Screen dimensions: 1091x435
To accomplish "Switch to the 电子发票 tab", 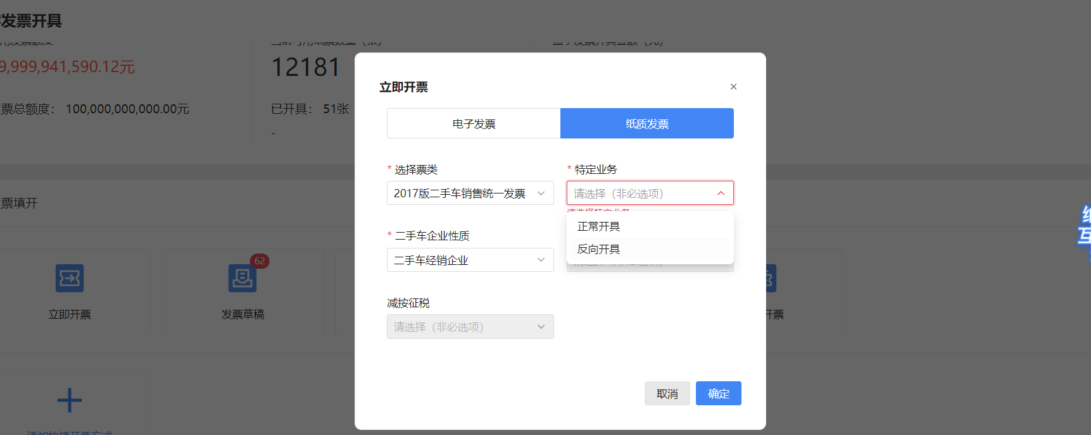I will pyautogui.click(x=474, y=124).
